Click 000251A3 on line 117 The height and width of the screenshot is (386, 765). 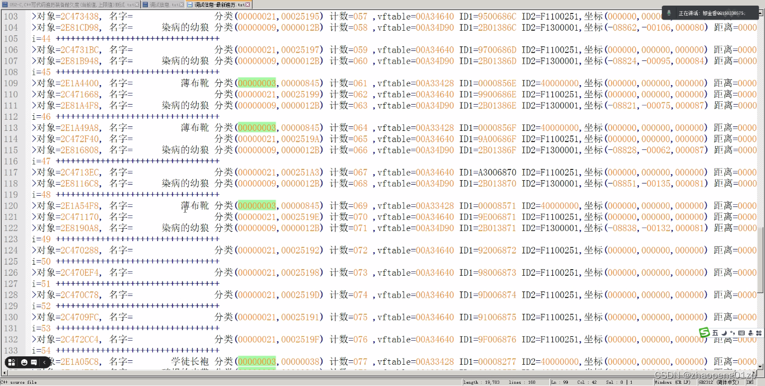[300, 172]
